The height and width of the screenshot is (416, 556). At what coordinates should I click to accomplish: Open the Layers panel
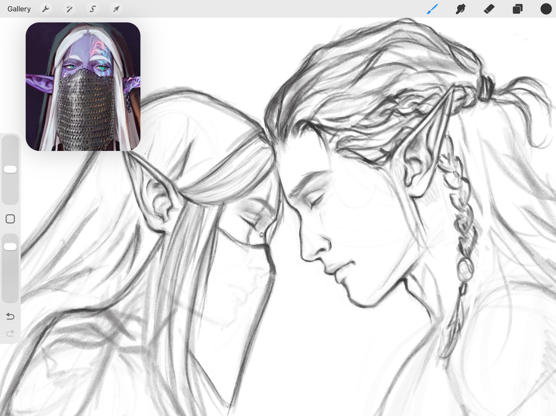coord(518,9)
